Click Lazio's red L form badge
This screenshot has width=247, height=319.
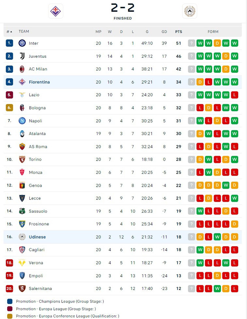(235, 95)
